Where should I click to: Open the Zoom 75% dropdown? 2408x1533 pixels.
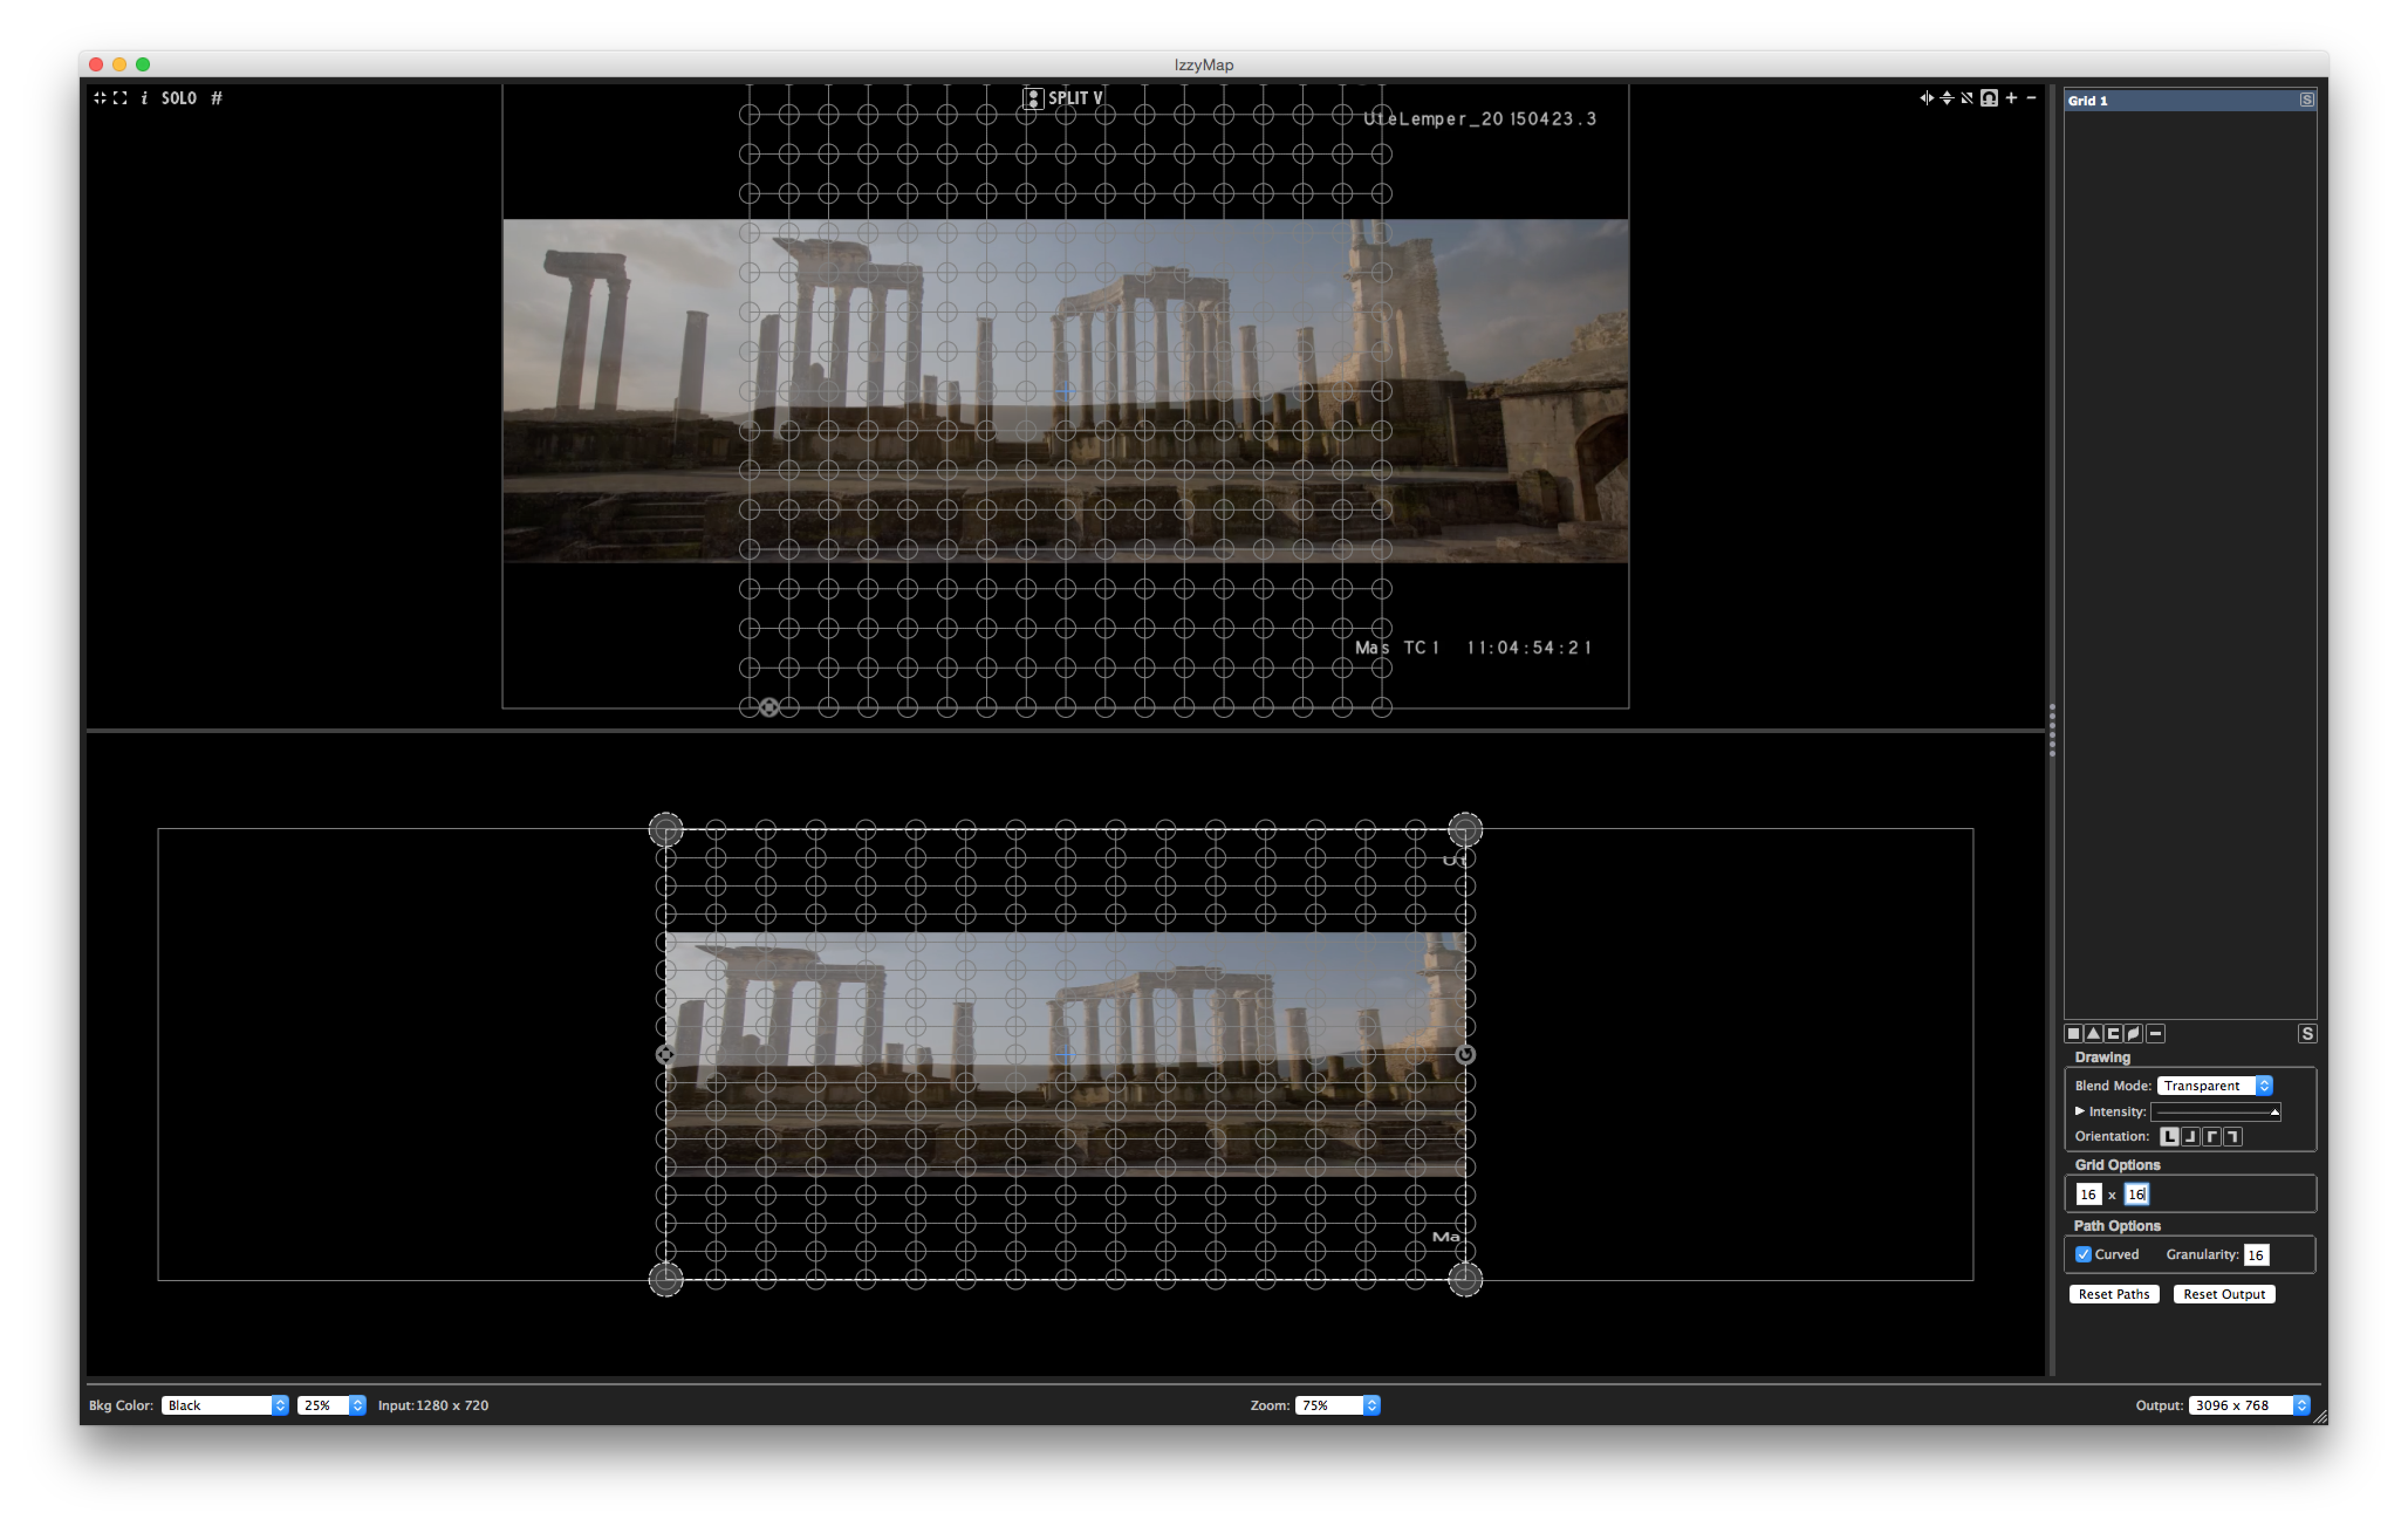(x=1338, y=1405)
